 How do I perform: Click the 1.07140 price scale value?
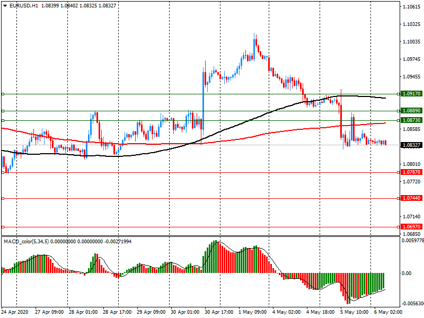click(x=412, y=217)
